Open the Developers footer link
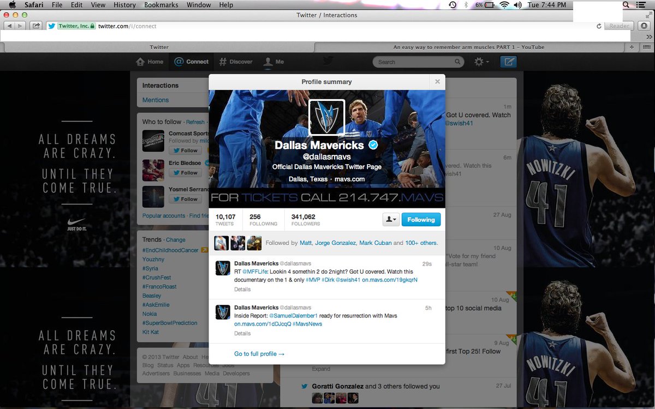 (236, 374)
